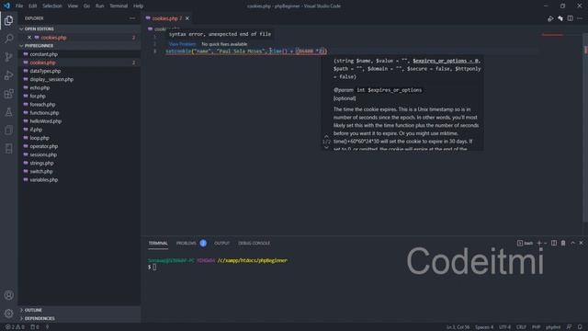Open foreach.php in the file tree
This screenshot has height=331, width=588.
[x=42, y=105]
